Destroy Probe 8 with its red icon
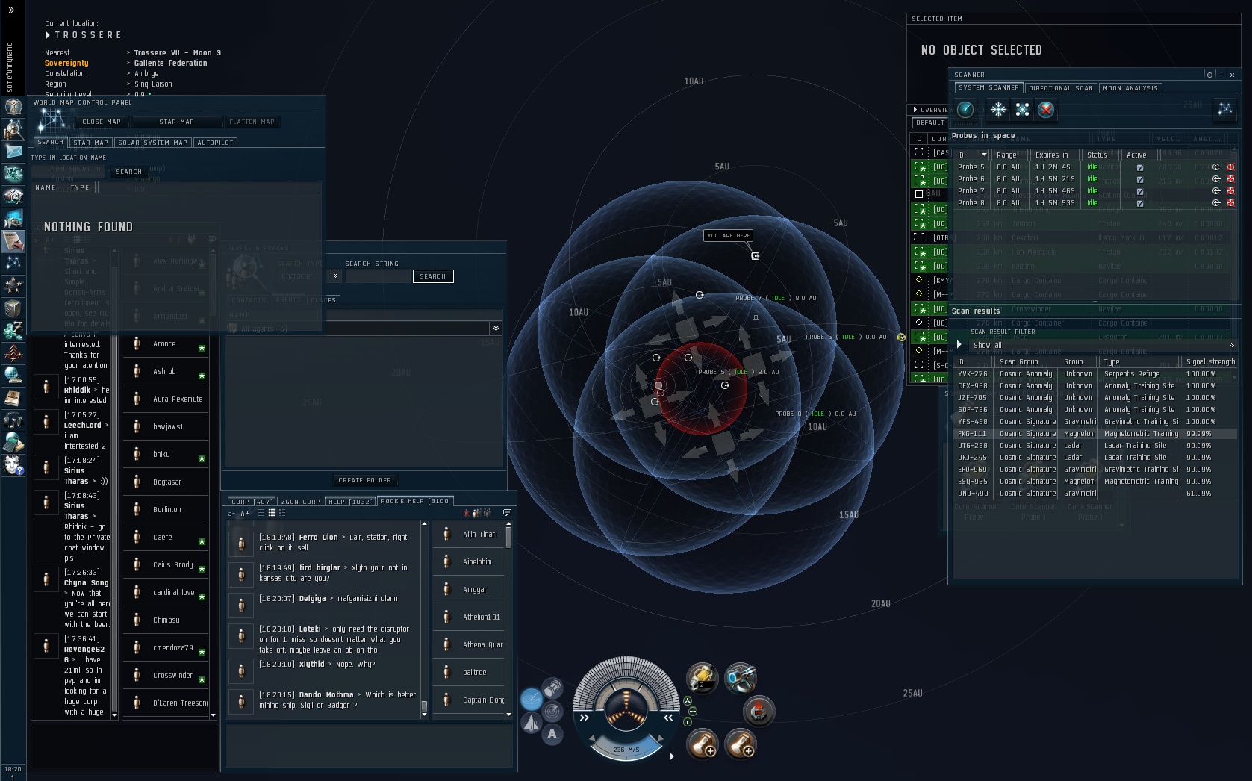The height and width of the screenshot is (781, 1252). 1231,203
